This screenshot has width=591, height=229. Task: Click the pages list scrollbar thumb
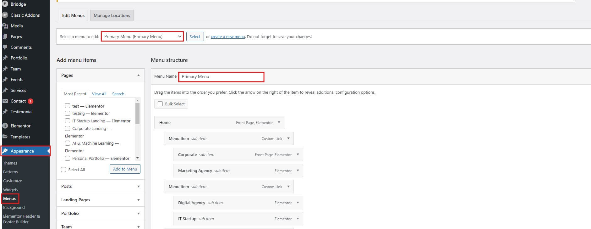click(x=137, y=113)
